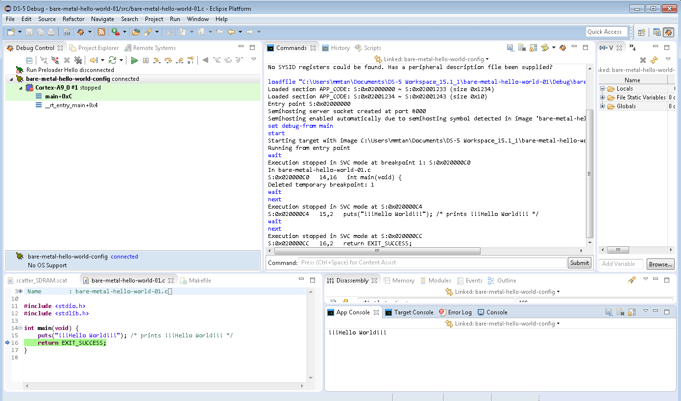Viewport: 681px width, 401px height.
Task: Click the green Continue (run) button
Action: [134, 60]
